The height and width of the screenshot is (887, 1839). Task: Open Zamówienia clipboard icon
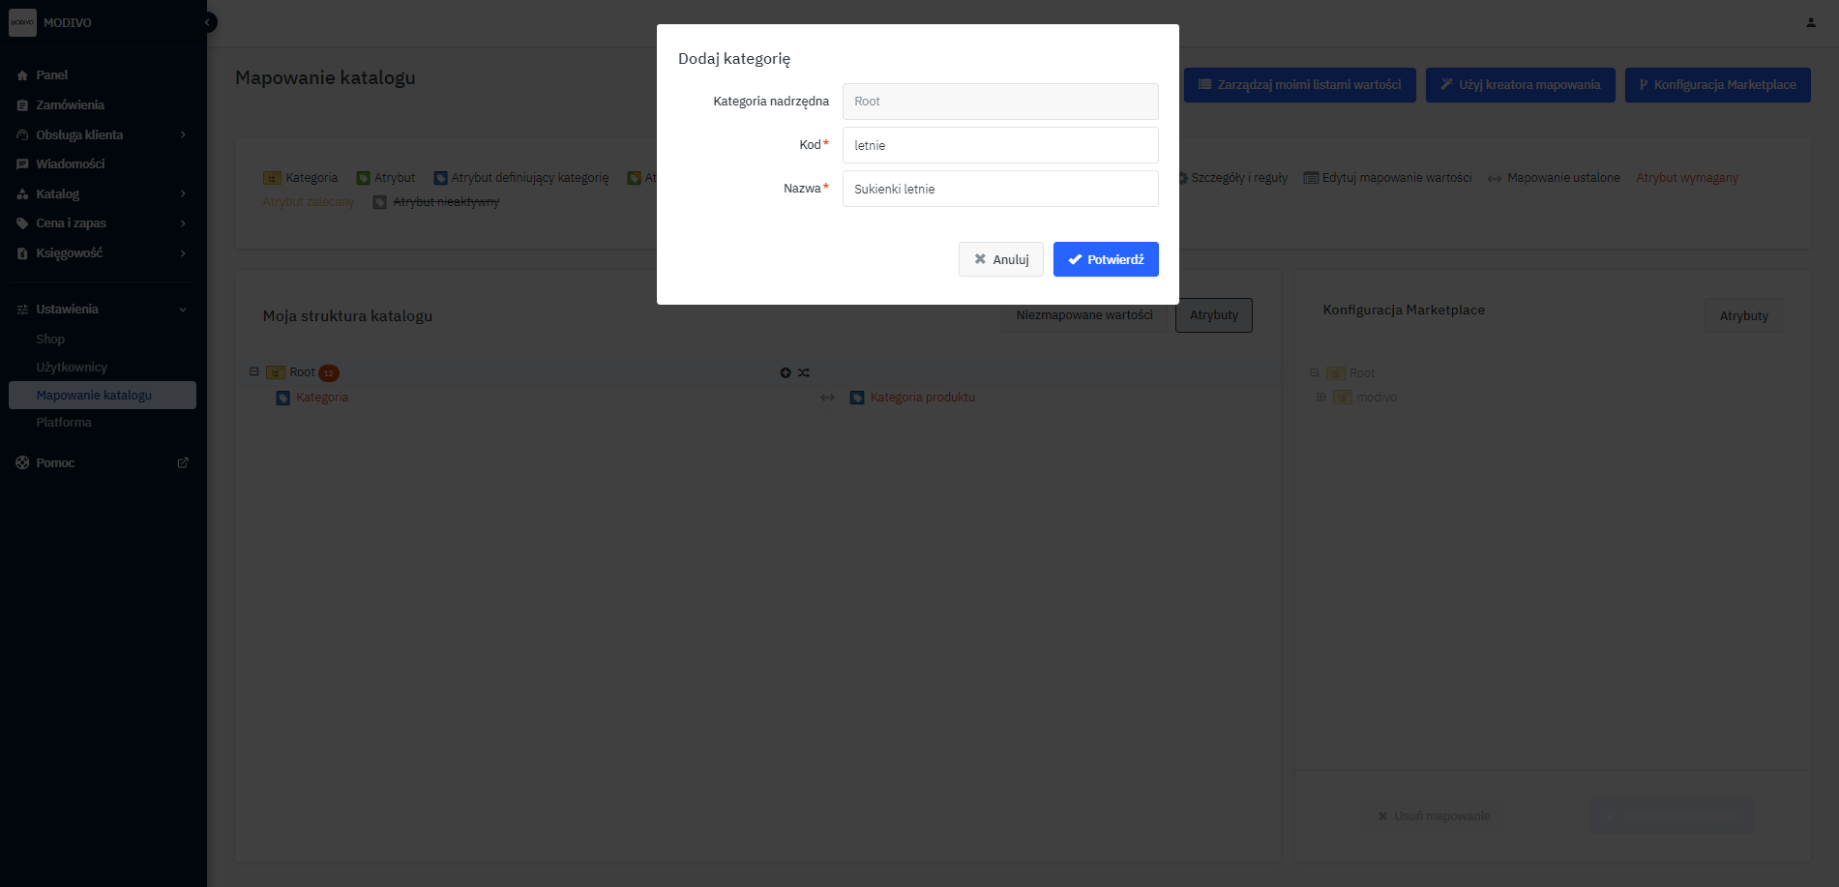pyautogui.click(x=22, y=105)
